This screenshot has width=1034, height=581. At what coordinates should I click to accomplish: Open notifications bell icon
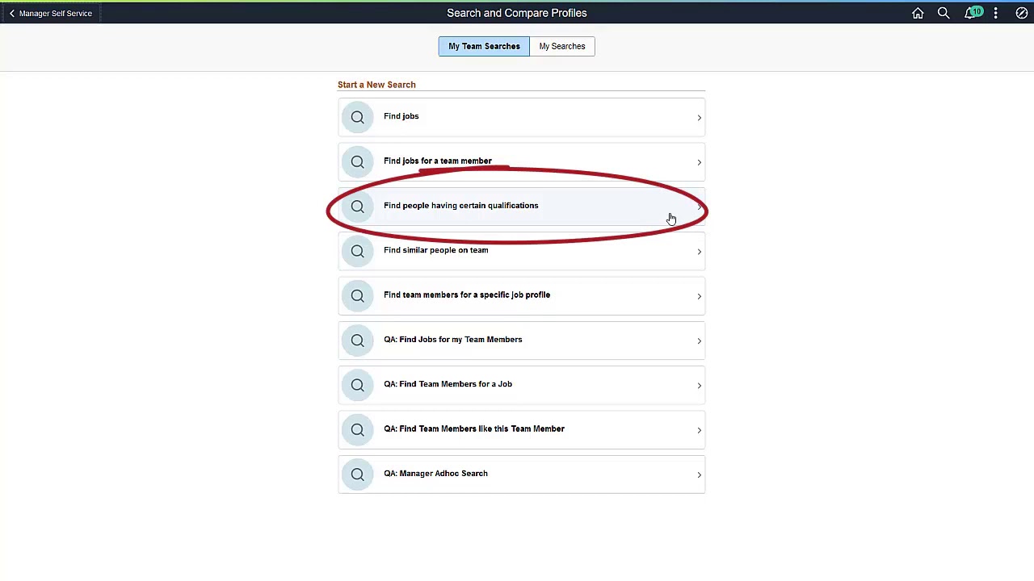tap(972, 13)
